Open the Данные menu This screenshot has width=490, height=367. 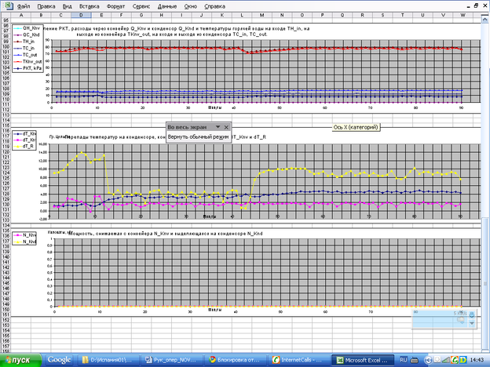pyautogui.click(x=167, y=6)
